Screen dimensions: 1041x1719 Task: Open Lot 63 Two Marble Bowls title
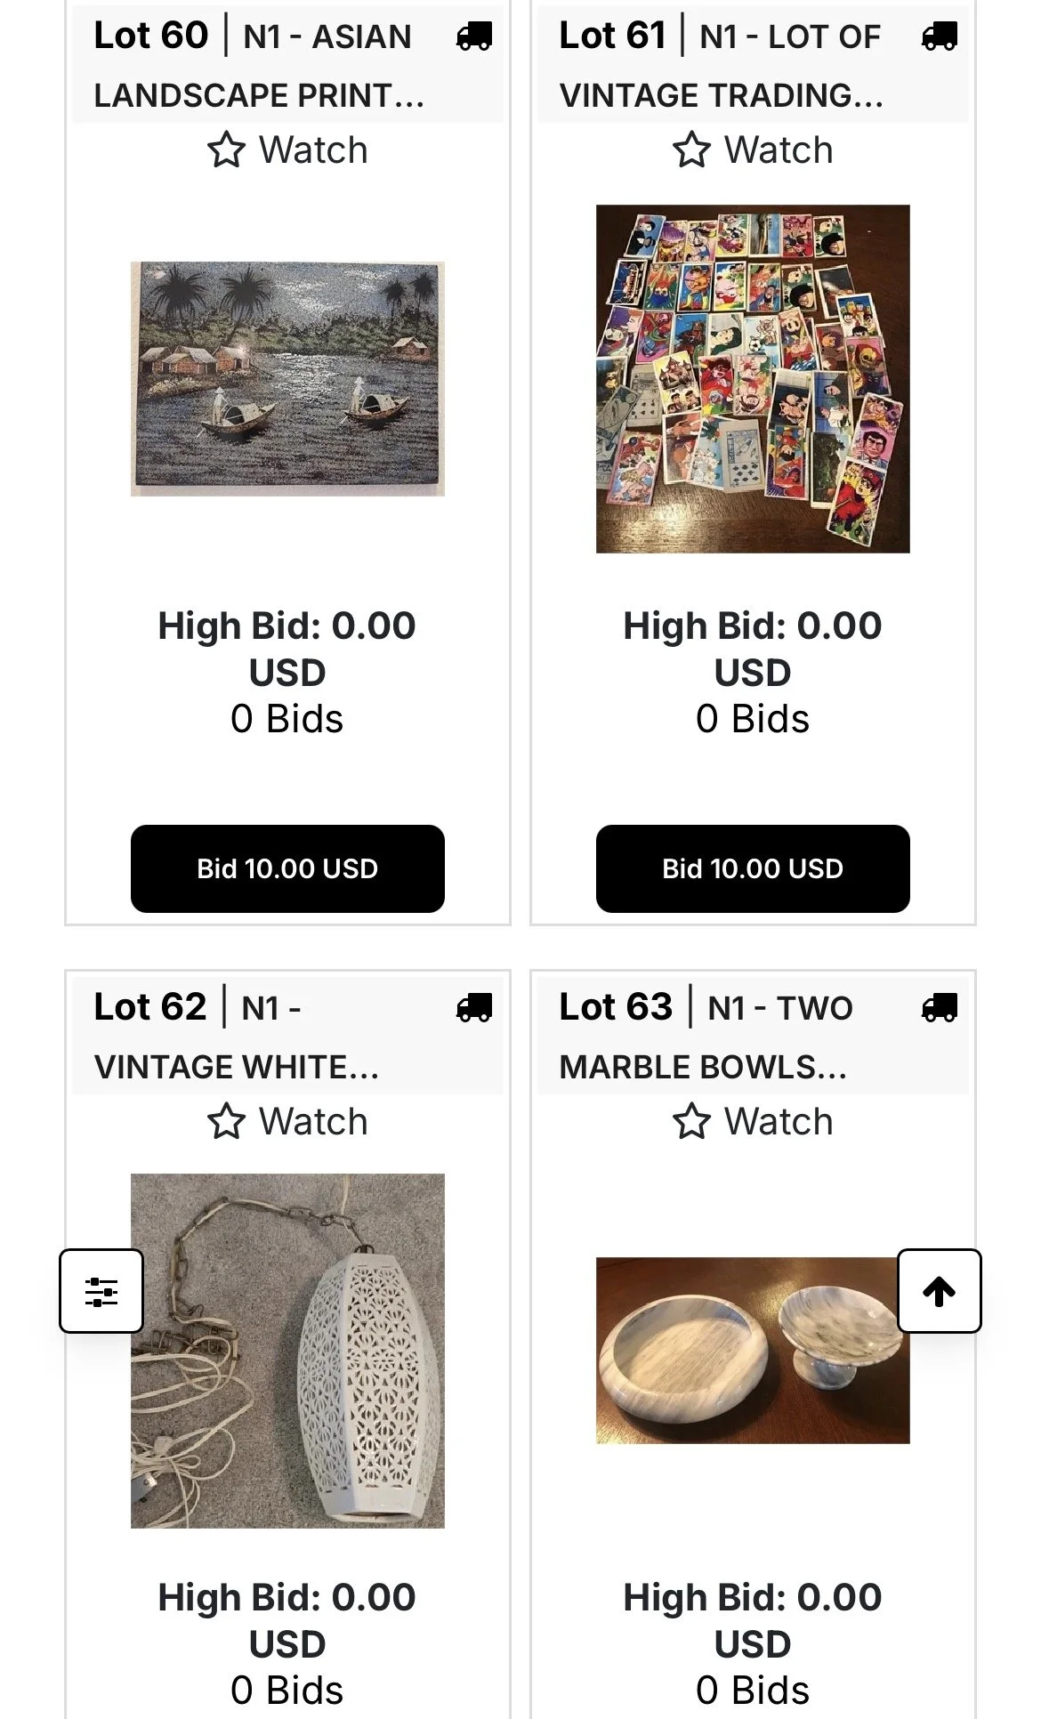click(x=706, y=1037)
